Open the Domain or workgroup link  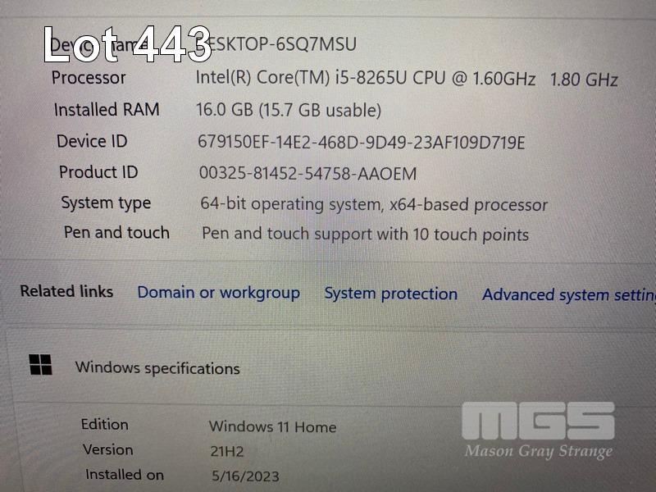(218, 294)
